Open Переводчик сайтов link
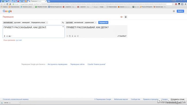The width and height of the screenshot is (187, 105). (x=77, y=64)
